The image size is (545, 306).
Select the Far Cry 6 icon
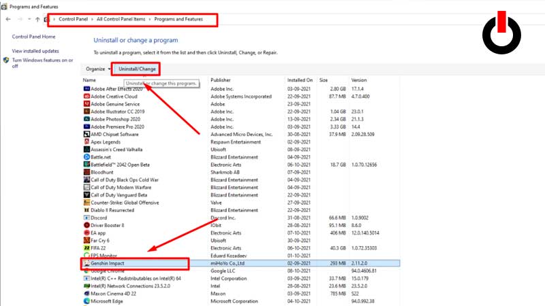click(x=87, y=241)
